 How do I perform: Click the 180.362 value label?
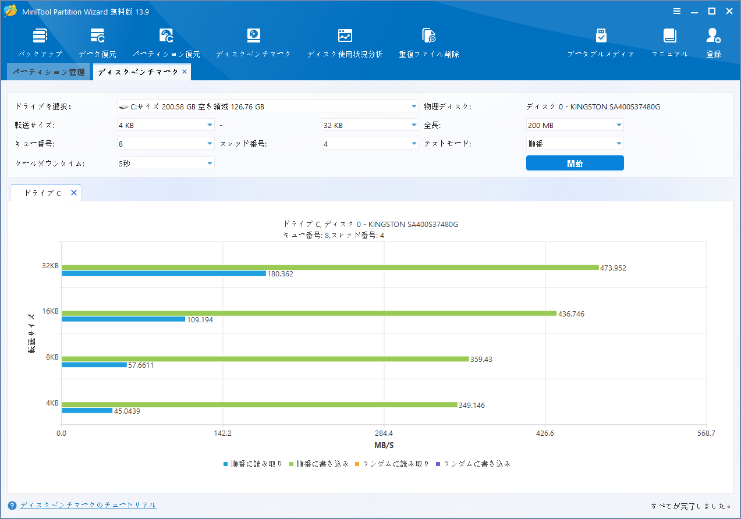[281, 274]
